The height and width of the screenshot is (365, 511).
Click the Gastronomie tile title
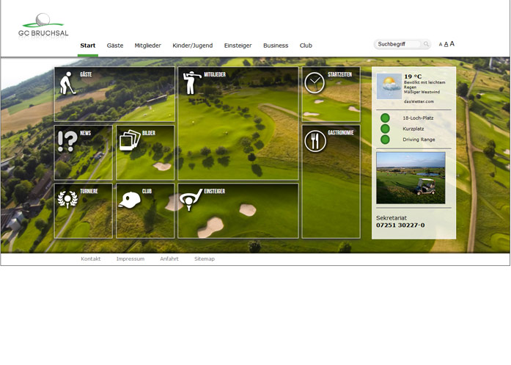point(341,132)
